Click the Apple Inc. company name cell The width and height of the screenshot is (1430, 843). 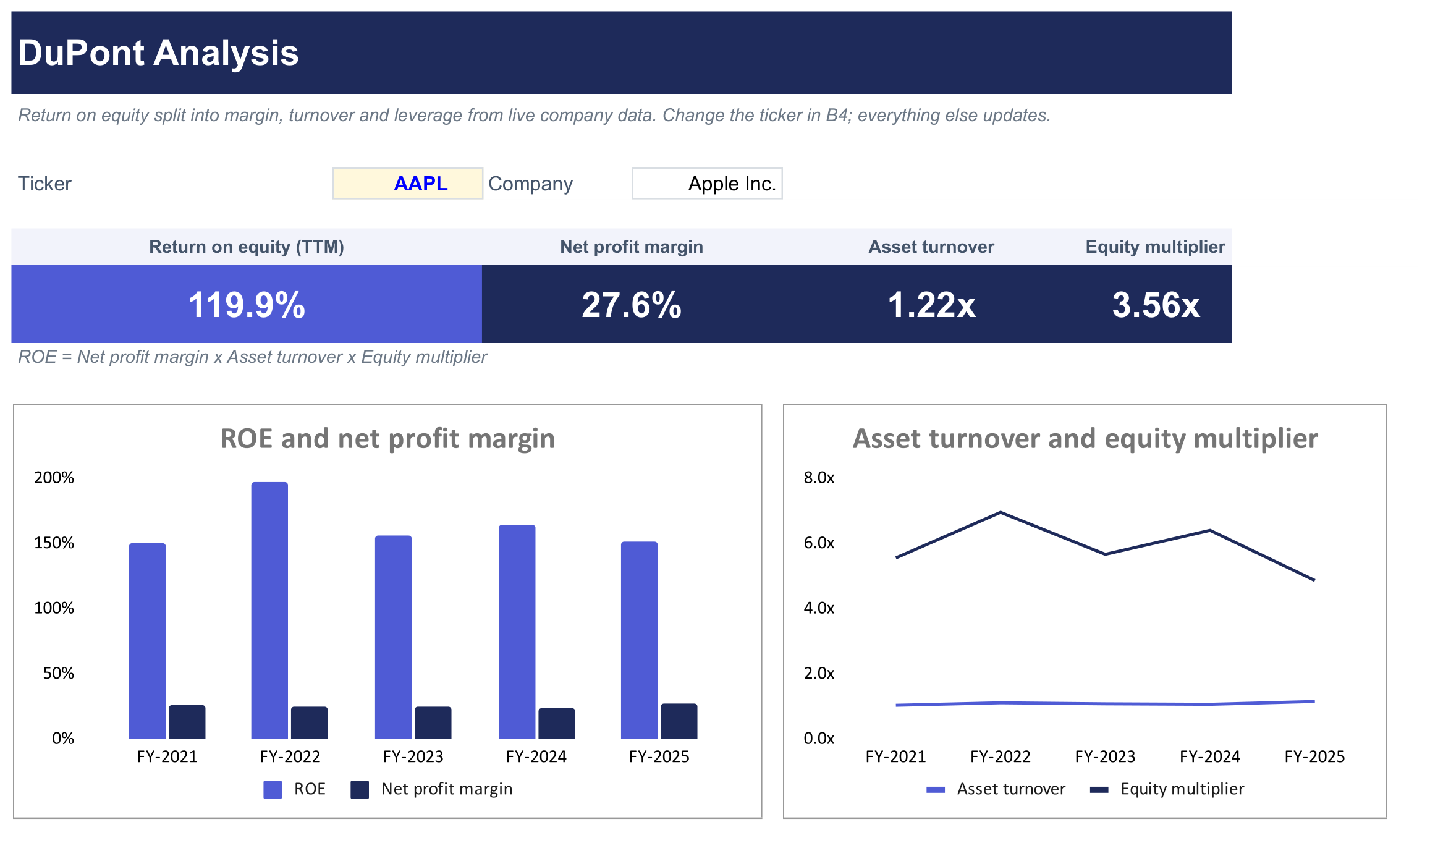707,184
